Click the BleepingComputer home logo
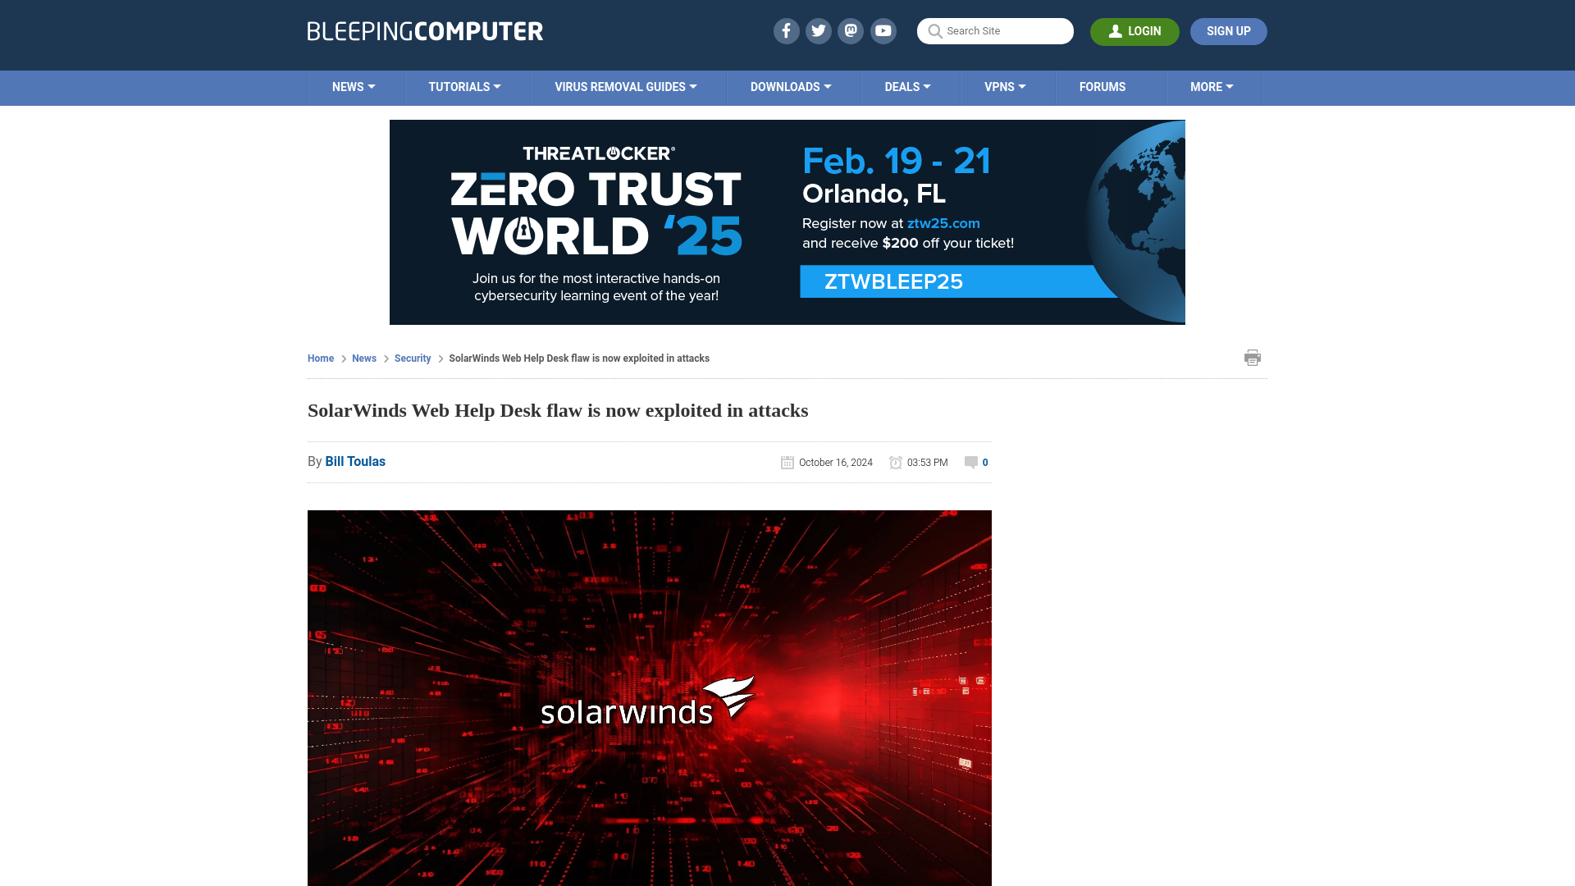The height and width of the screenshot is (886, 1575). 425,30
